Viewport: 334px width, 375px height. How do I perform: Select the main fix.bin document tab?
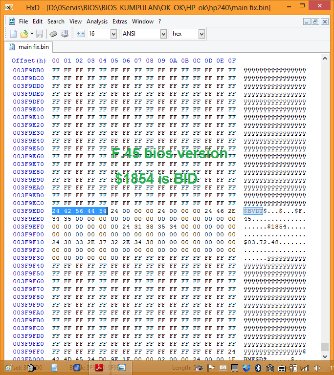coord(28,47)
